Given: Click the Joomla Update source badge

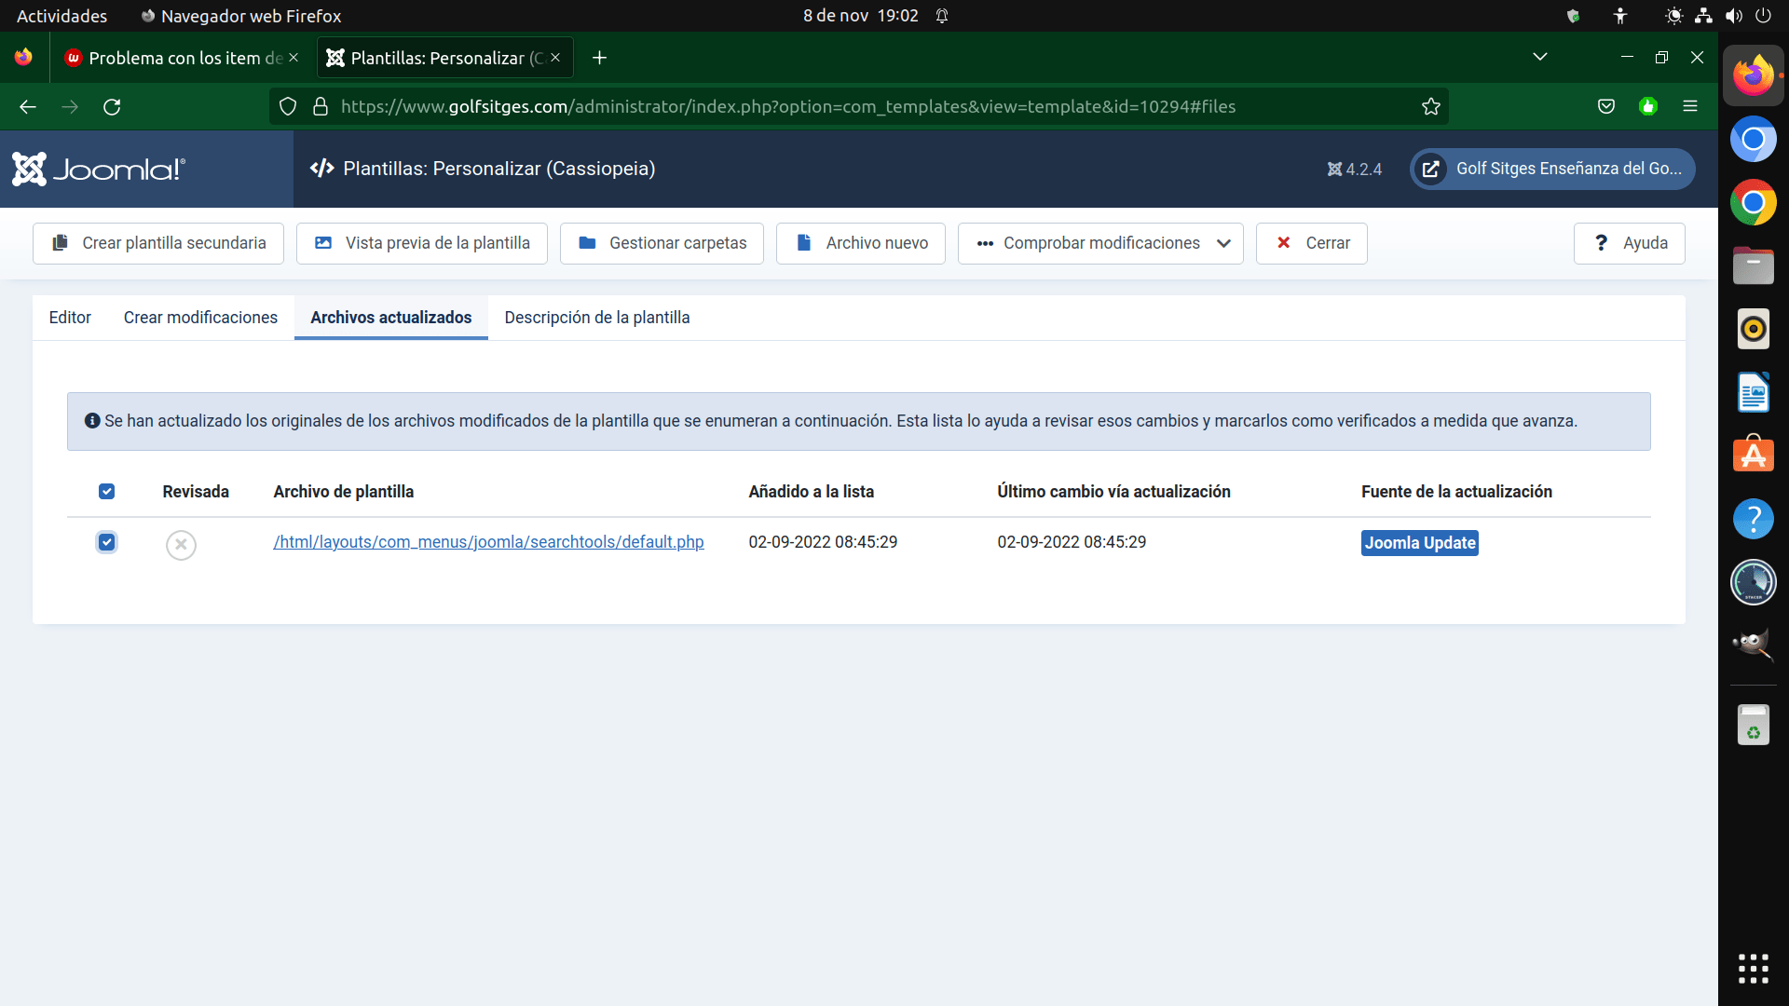Looking at the screenshot, I should pyautogui.click(x=1420, y=543).
